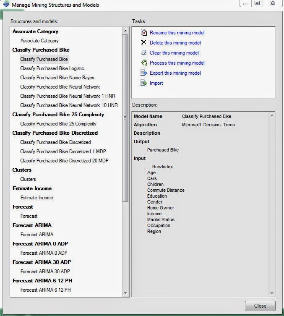Screen dimensions: 284x316
Task: Clear this mining model link
Action: [x=174, y=53]
